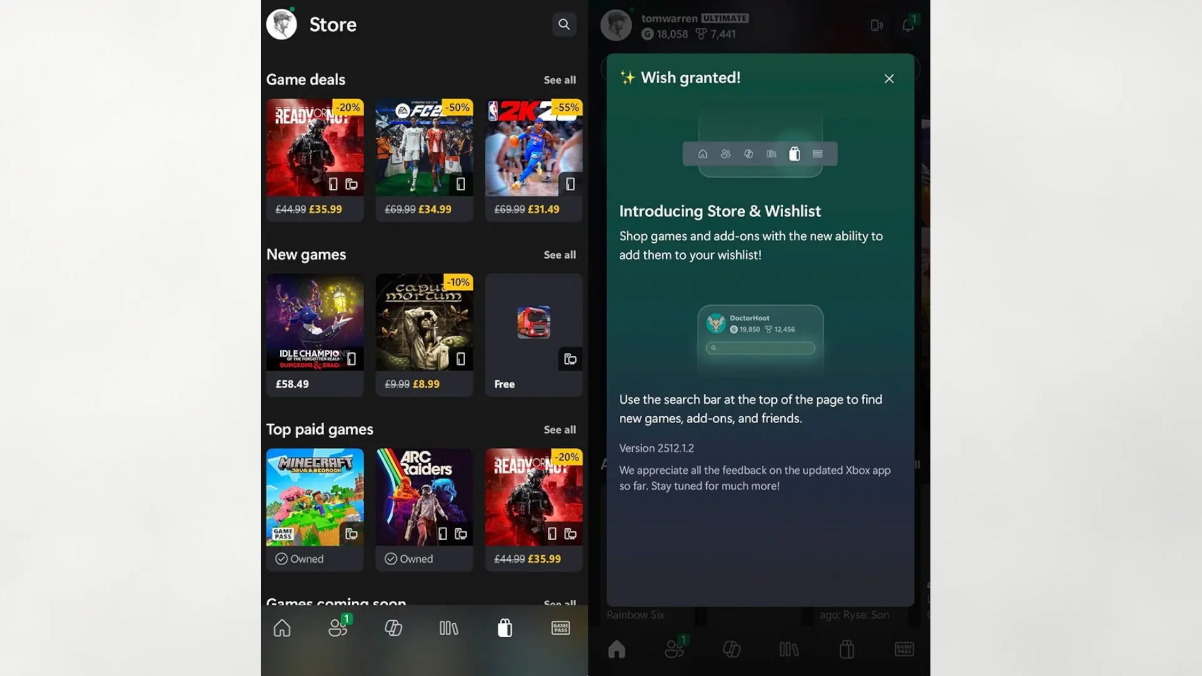Open the Friends icon with notification badge
1202x676 pixels.
click(338, 628)
